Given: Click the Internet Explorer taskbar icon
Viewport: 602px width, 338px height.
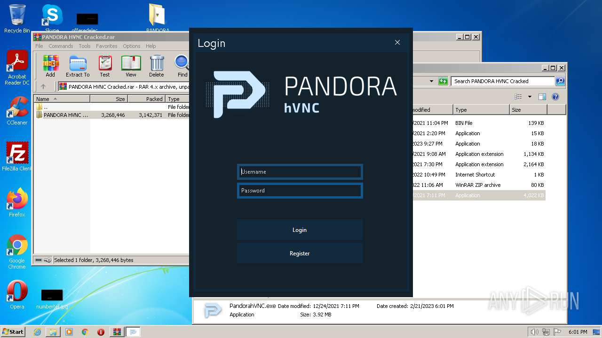Looking at the screenshot, I should (x=37, y=332).
